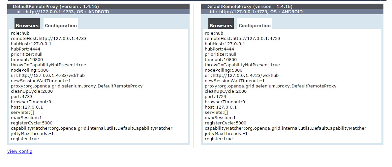
Task: Follow the view config link
Action: pyautogui.click(x=20, y=151)
